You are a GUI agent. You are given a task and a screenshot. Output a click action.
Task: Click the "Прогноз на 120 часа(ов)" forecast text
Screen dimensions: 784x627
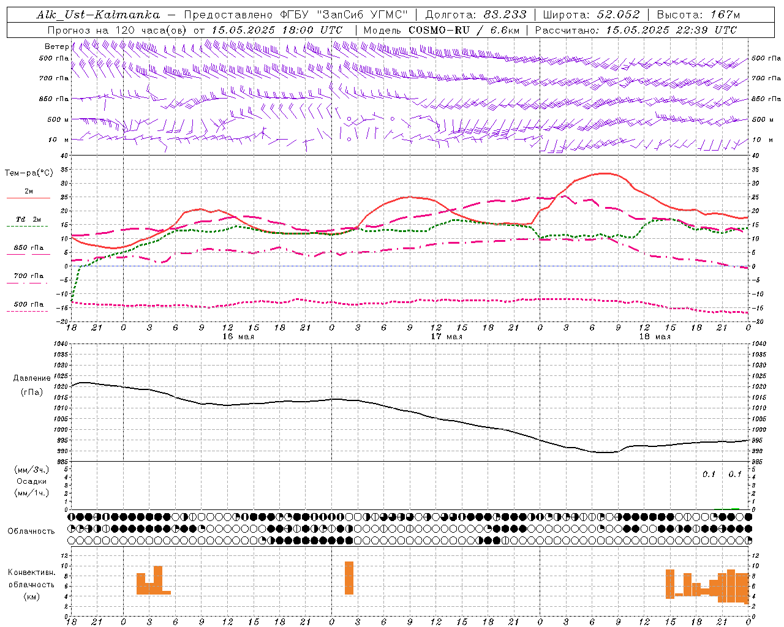(x=118, y=30)
